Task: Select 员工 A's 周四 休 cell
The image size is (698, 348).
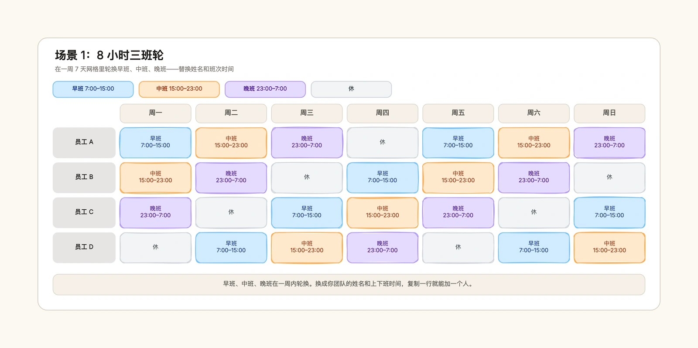Action: click(x=383, y=142)
